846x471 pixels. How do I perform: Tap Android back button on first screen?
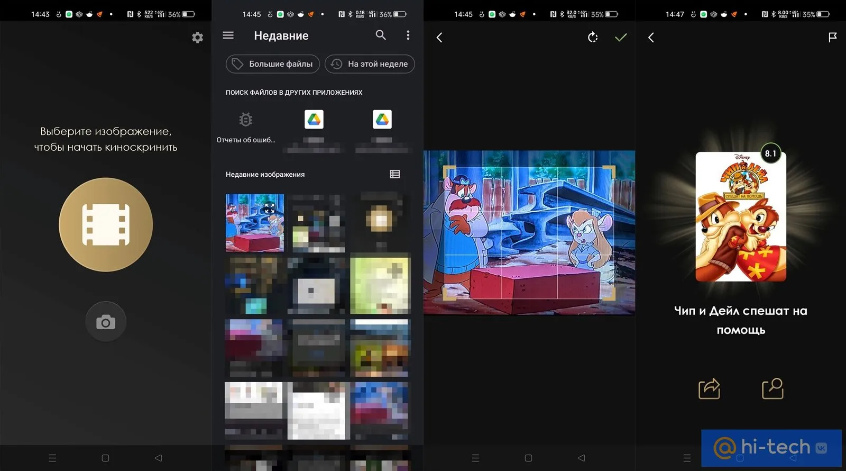click(x=158, y=458)
